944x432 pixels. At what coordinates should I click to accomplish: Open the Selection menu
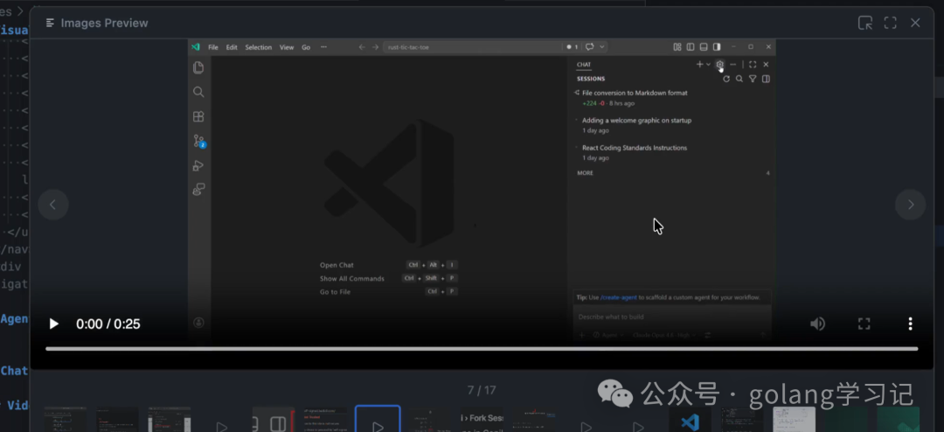[x=258, y=47]
